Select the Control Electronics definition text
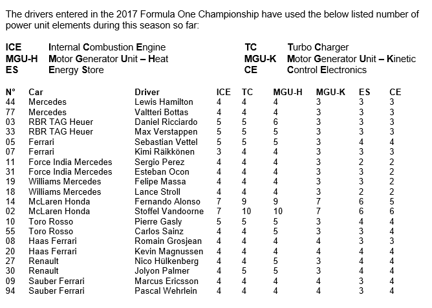This screenshot has height=308, width=432. 327,70
